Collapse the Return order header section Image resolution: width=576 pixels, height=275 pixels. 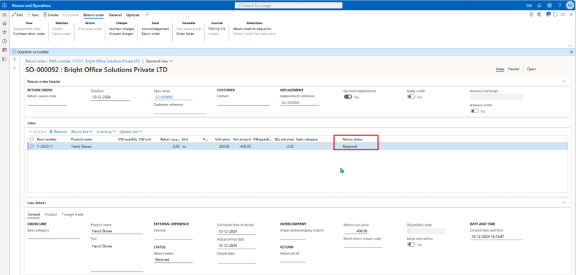click(x=564, y=82)
